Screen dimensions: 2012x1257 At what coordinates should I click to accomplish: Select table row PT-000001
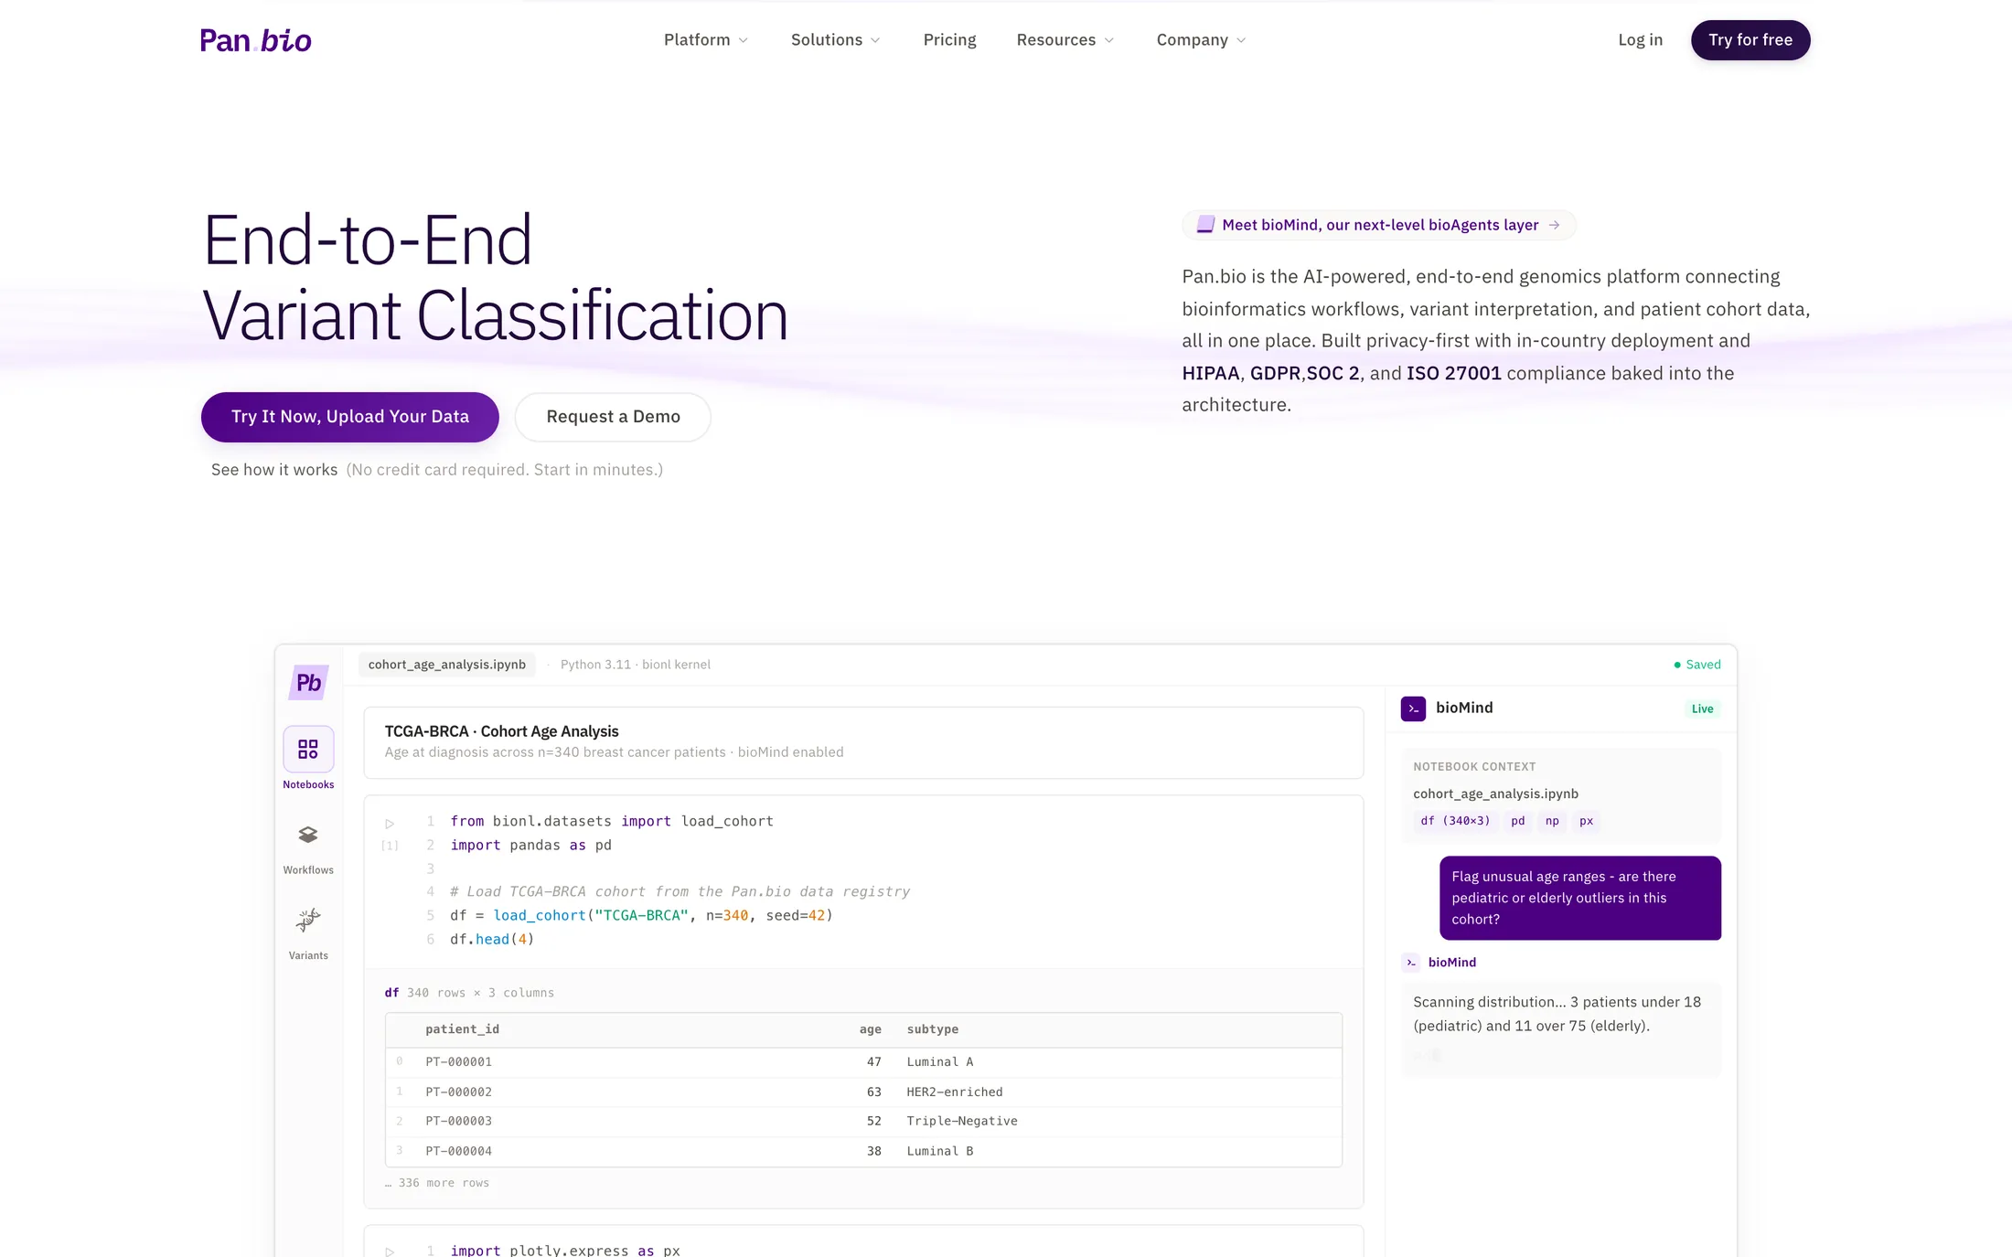point(863,1062)
